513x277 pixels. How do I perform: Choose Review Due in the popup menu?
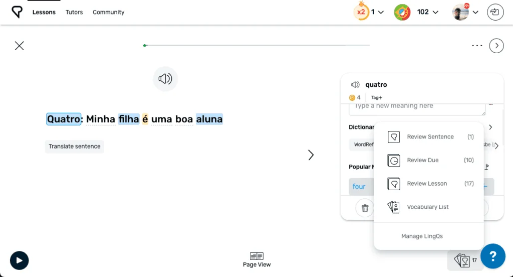(422, 160)
